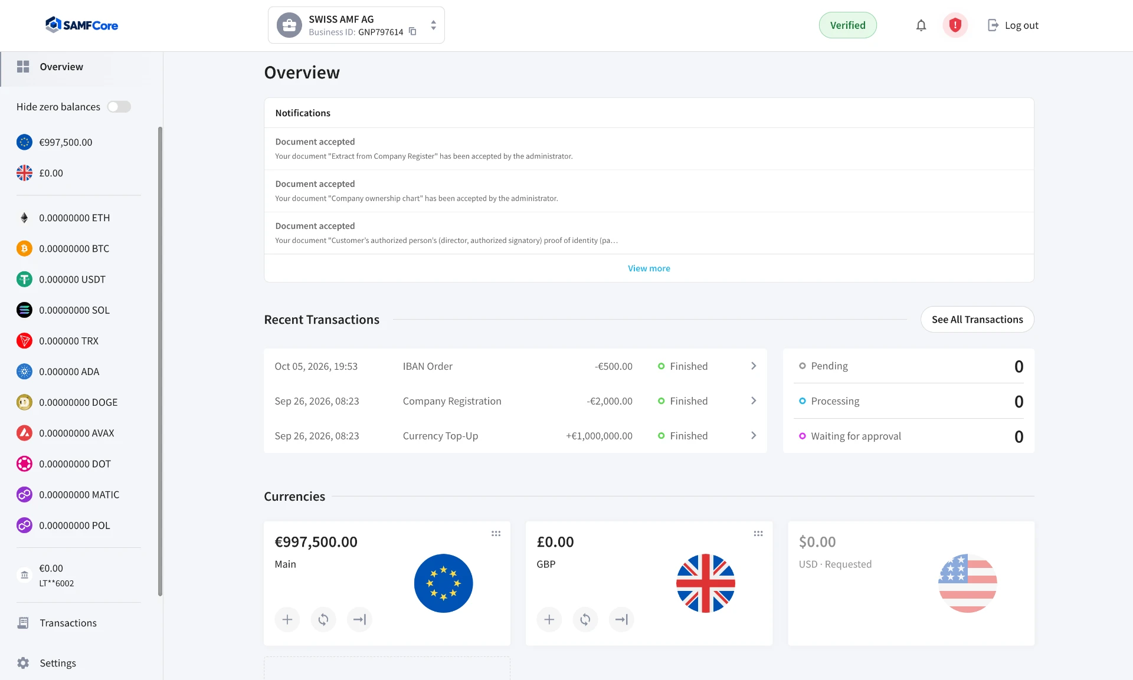
Task: Select the AVAX wallet icon
Action: 24,433
